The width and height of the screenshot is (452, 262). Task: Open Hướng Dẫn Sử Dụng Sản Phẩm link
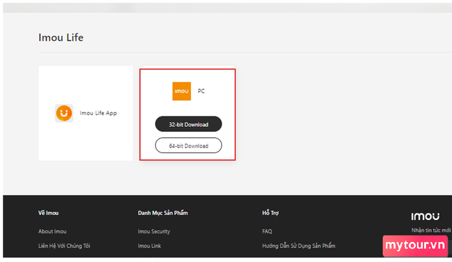298,246
